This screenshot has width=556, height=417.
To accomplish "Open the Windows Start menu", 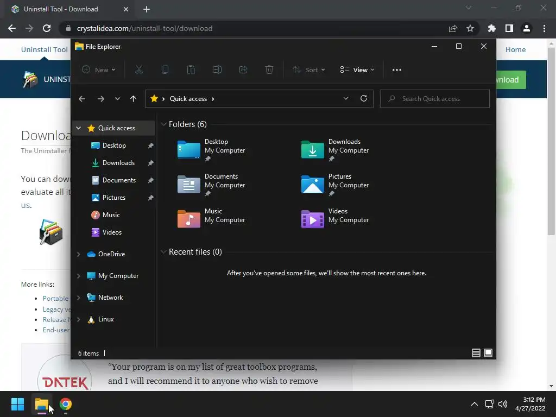I will [17, 404].
